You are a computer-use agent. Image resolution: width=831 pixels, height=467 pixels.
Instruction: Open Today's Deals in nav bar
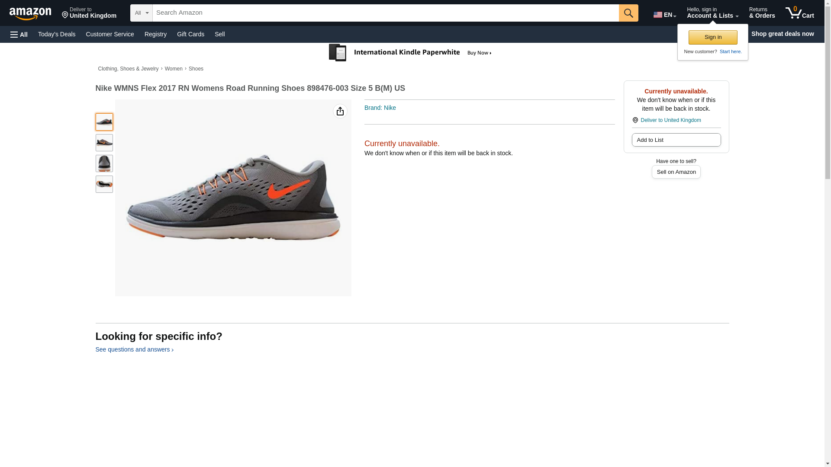click(57, 34)
